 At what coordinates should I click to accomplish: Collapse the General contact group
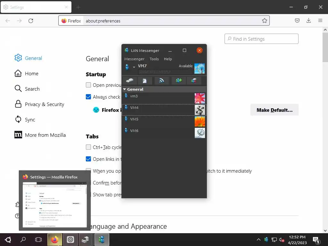click(125, 89)
